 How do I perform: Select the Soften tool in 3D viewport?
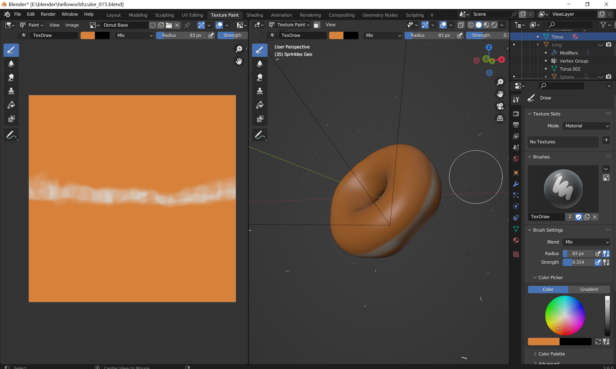point(260,64)
